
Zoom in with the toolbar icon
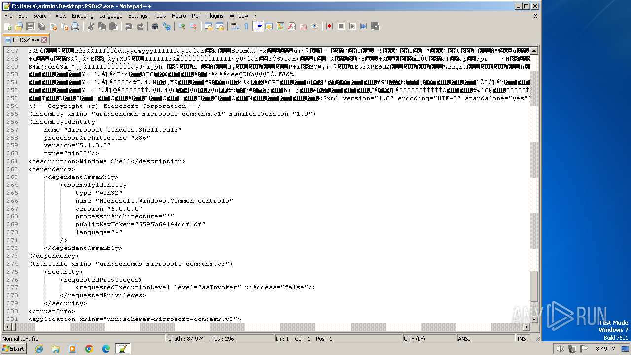coord(182,26)
